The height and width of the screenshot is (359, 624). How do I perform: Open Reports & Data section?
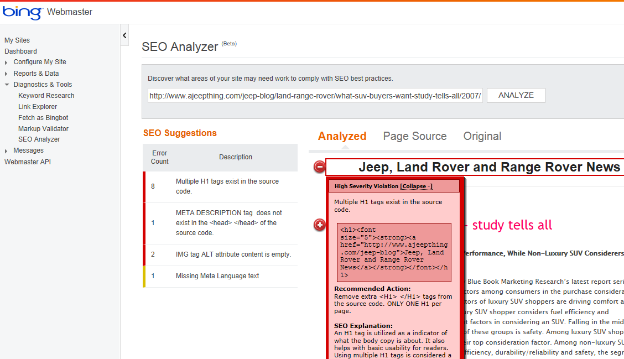tap(36, 74)
